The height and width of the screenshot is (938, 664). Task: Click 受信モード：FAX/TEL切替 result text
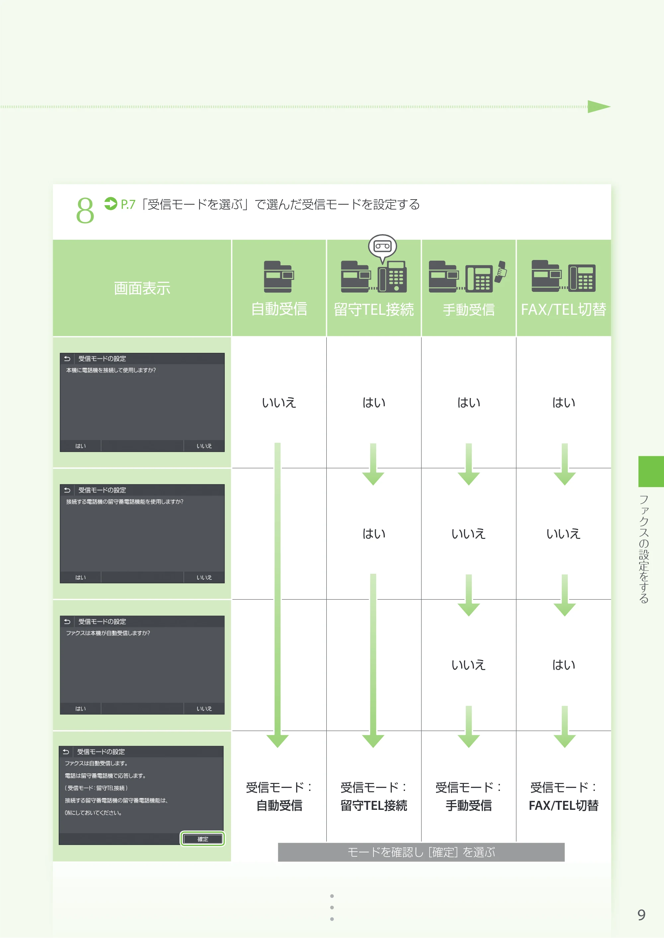[x=563, y=796]
